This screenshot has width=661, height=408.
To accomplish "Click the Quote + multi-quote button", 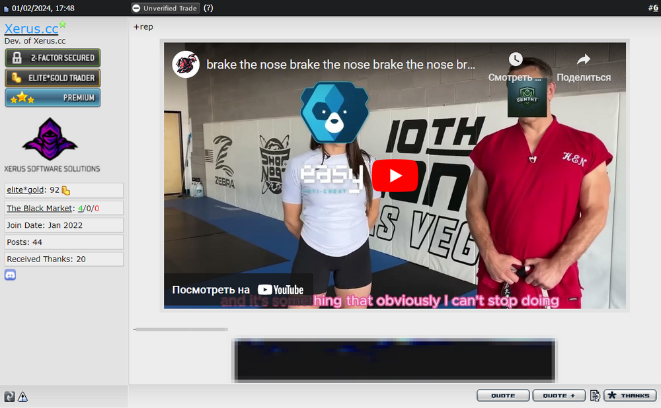I will [559, 395].
